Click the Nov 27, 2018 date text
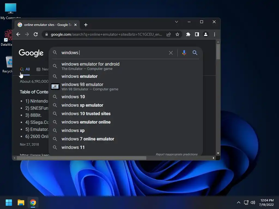 (x=29, y=144)
